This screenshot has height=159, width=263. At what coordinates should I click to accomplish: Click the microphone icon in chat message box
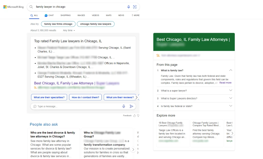[124, 106]
